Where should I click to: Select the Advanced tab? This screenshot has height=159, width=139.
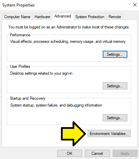click(x=63, y=16)
